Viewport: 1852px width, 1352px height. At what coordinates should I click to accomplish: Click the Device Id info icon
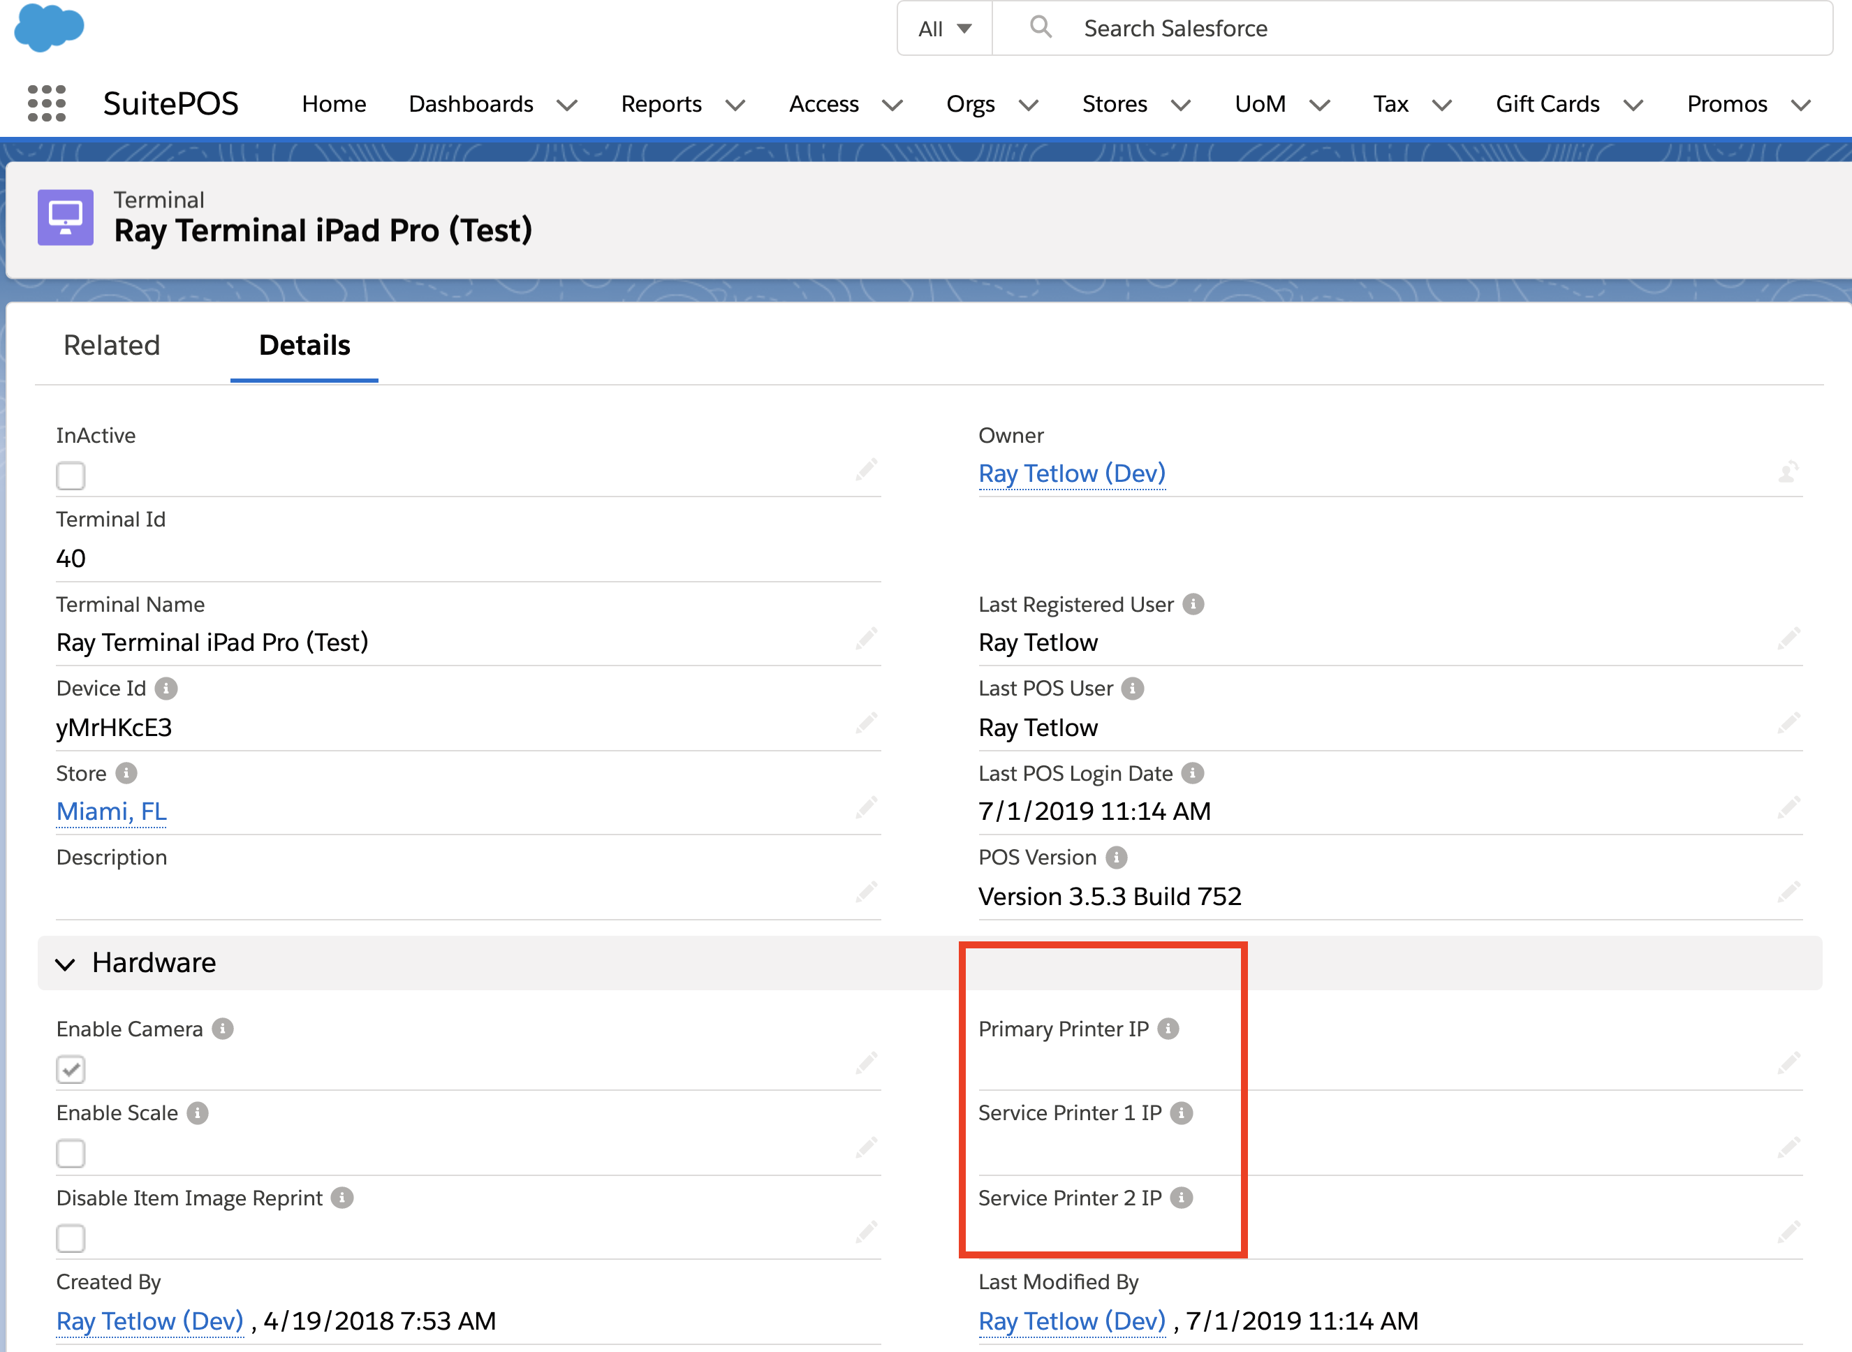pos(166,689)
